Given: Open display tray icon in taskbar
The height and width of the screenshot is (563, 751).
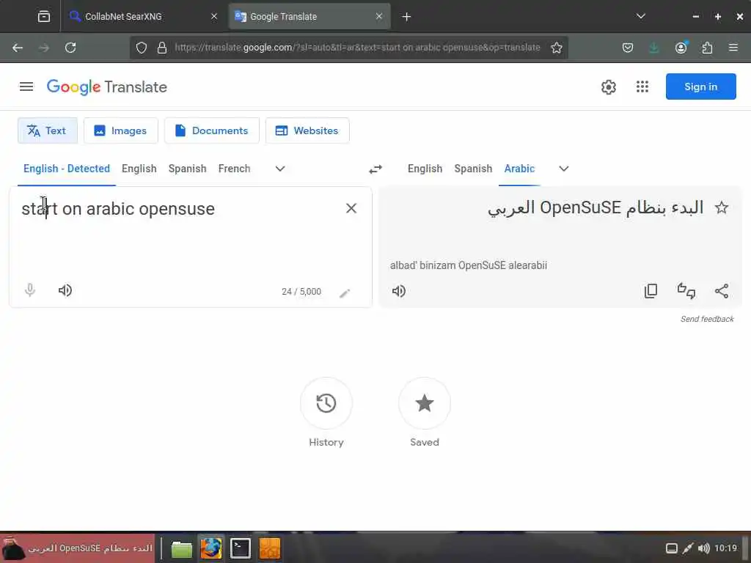Looking at the screenshot, I should [672, 548].
